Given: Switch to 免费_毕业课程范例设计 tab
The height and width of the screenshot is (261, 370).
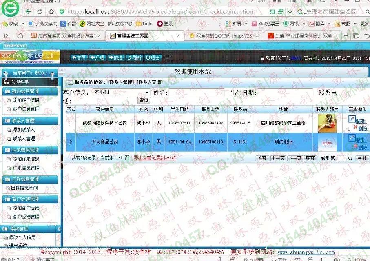Looking at the screenshot, I should [303, 35].
